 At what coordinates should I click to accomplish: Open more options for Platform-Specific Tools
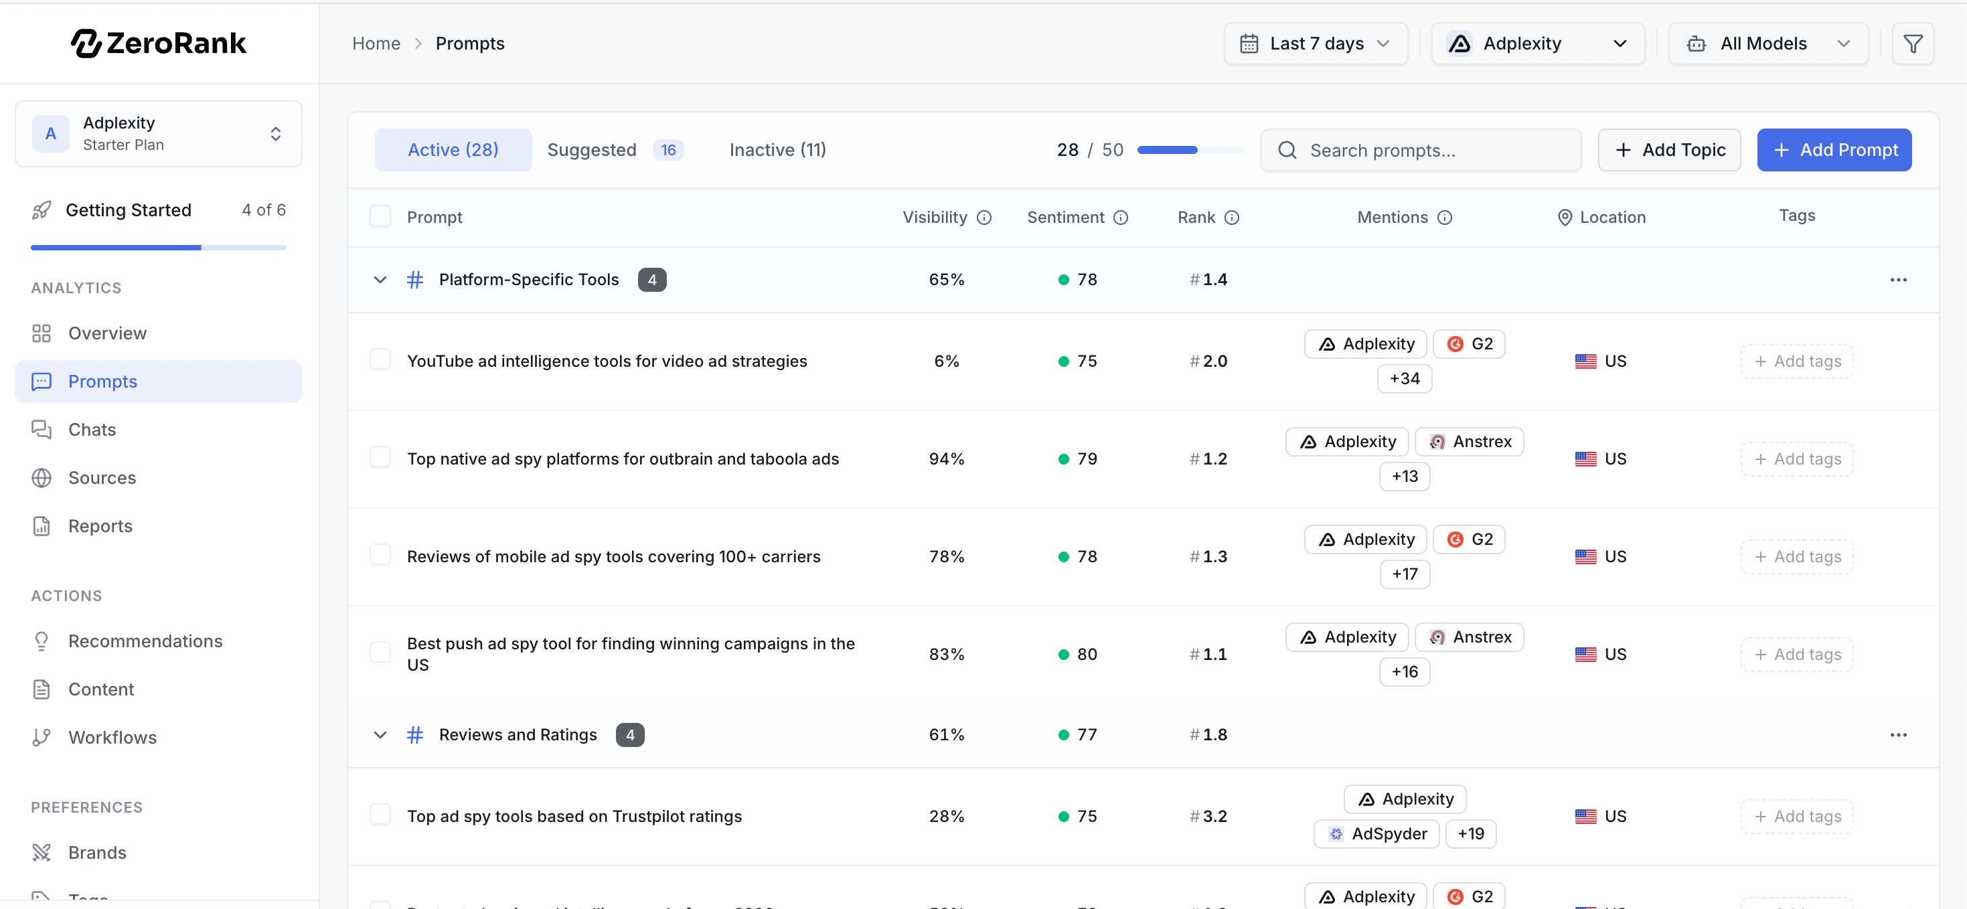pos(1898,280)
